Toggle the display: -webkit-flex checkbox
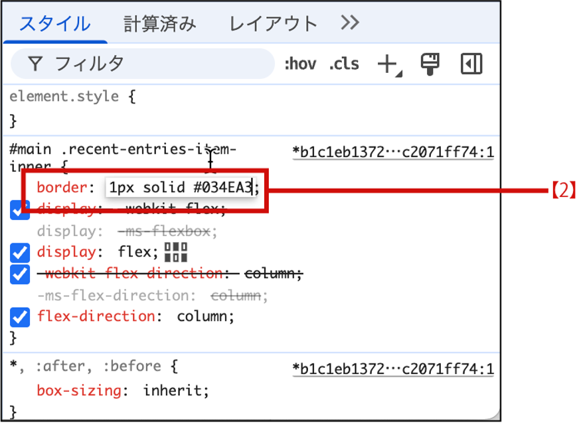 (19, 210)
